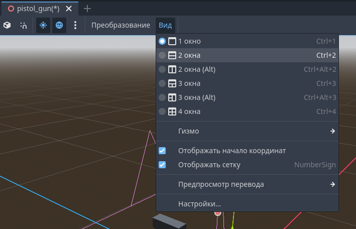Select "3 окна" viewport layout
This screenshot has width=356, height=229.
[x=189, y=83]
